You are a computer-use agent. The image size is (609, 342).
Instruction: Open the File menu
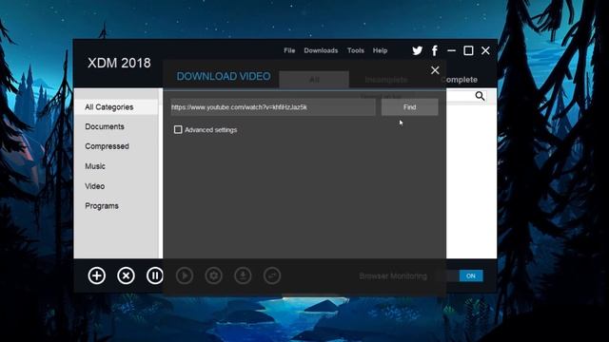[289, 50]
